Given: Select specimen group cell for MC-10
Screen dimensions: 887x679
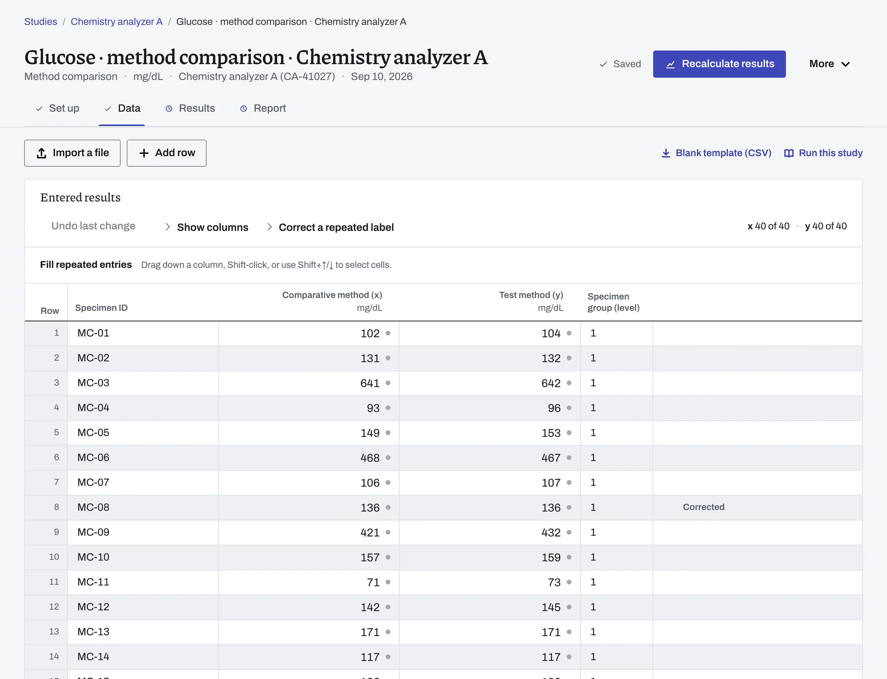Looking at the screenshot, I should (x=616, y=557).
